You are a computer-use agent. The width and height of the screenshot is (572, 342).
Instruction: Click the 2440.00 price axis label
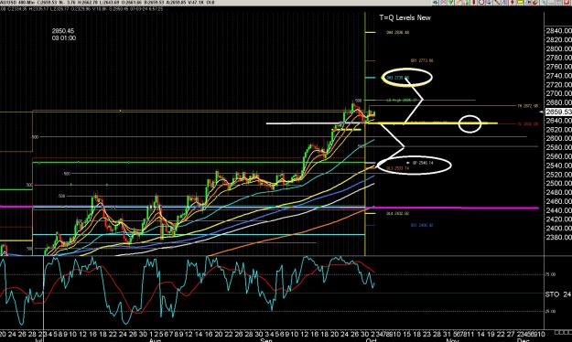click(x=558, y=210)
